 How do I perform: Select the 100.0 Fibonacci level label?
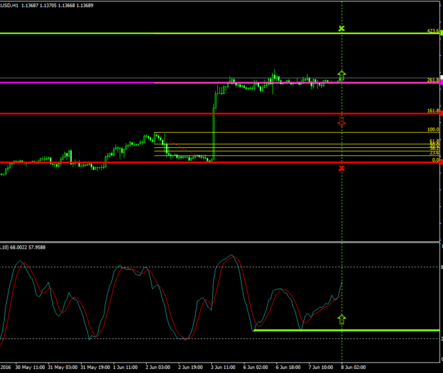pyautogui.click(x=433, y=129)
